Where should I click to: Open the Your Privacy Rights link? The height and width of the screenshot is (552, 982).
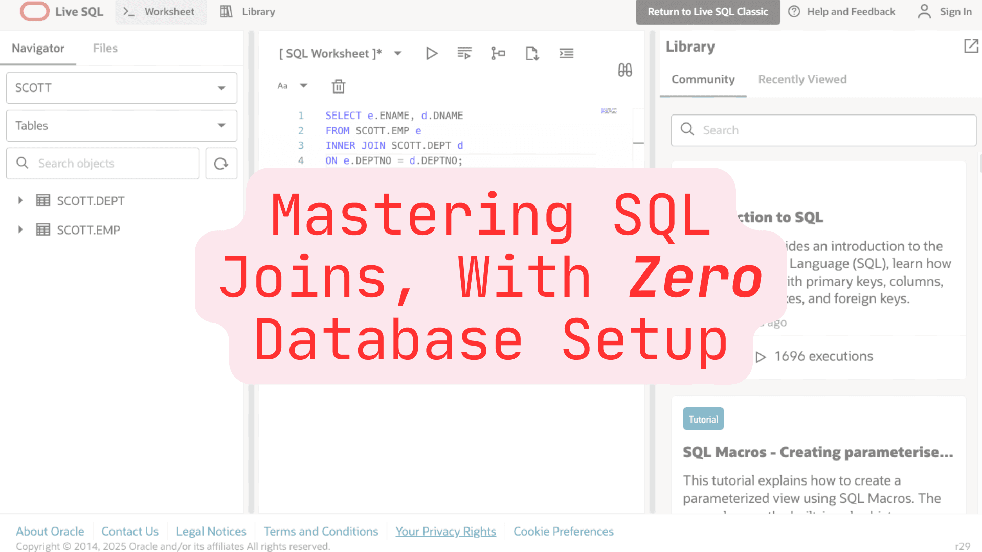[445, 532]
